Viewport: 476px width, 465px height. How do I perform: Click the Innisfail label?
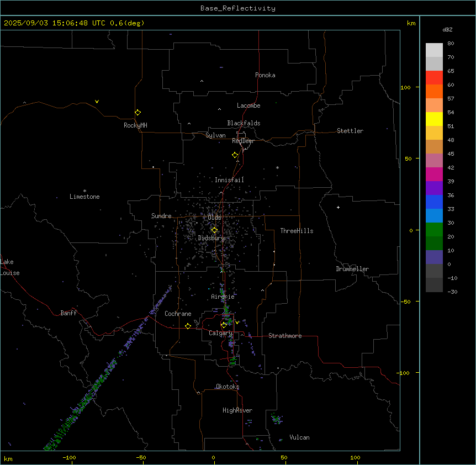pyautogui.click(x=229, y=180)
